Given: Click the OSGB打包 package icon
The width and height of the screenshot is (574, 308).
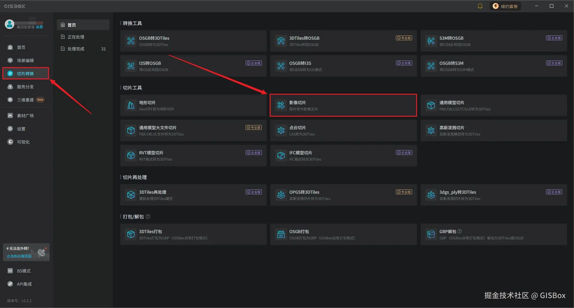Looking at the screenshot, I should click(281, 234).
